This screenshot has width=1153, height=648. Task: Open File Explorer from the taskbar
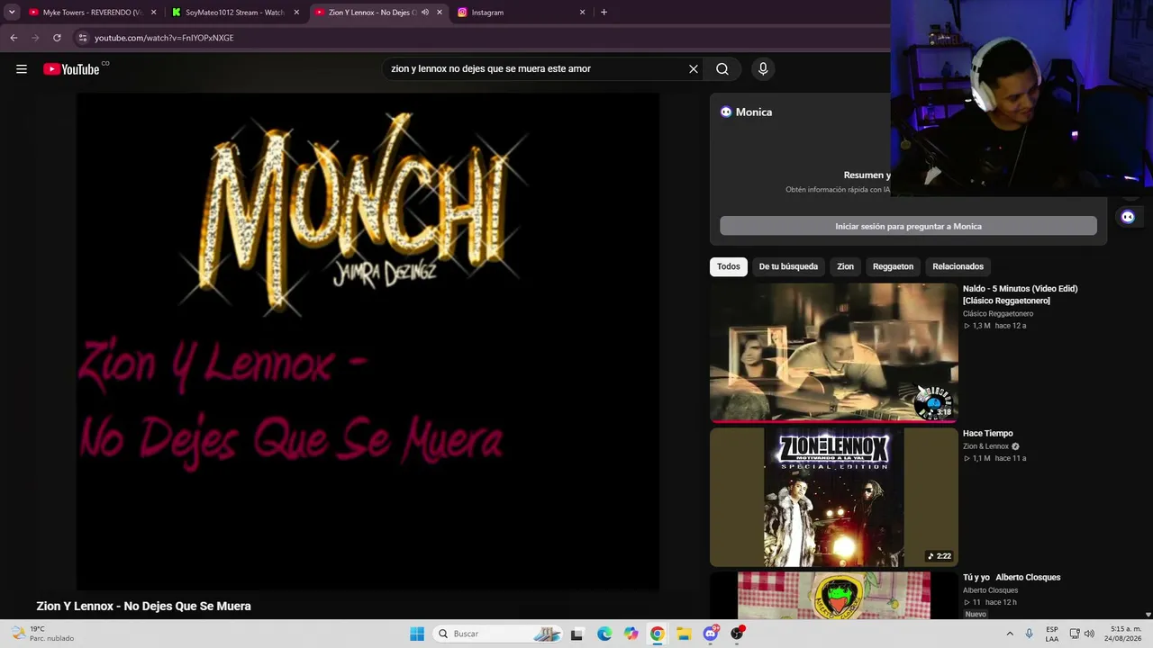[x=684, y=634]
